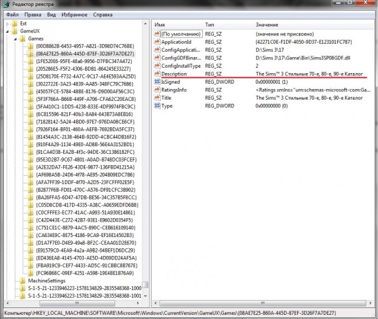Screen dimensions: 378x319
Task: Expand the Ext key in the tree
Action: click(x=6, y=22)
